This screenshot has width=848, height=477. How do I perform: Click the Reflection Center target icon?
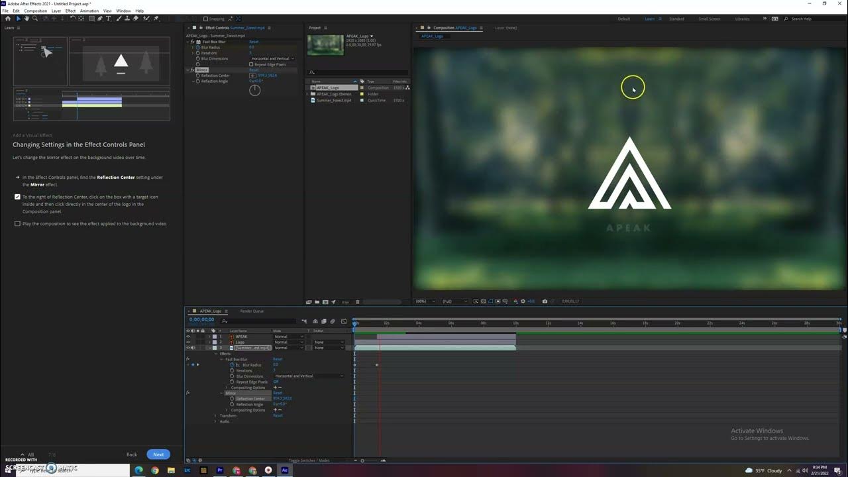coord(252,76)
